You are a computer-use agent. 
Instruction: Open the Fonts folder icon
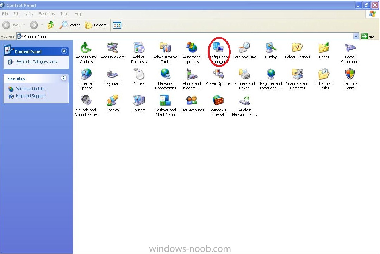(324, 50)
